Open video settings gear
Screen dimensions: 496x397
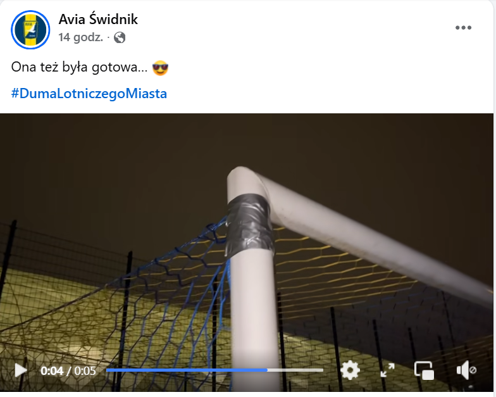pyautogui.click(x=350, y=370)
